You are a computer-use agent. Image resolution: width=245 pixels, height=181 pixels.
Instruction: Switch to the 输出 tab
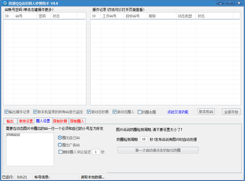pyautogui.click(x=10, y=121)
